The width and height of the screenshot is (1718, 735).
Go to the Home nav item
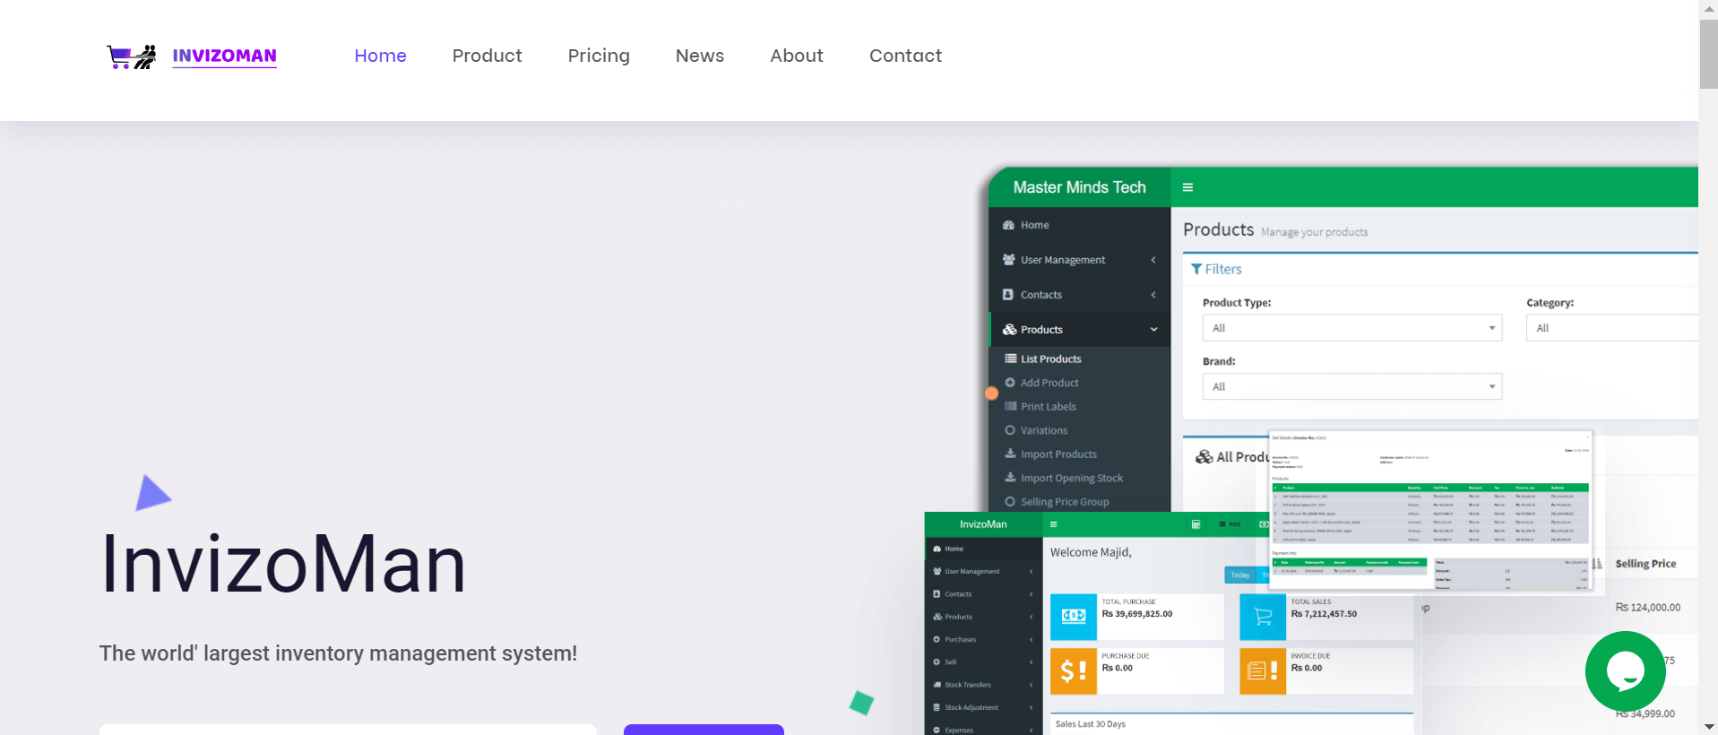click(x=380, y=56)
